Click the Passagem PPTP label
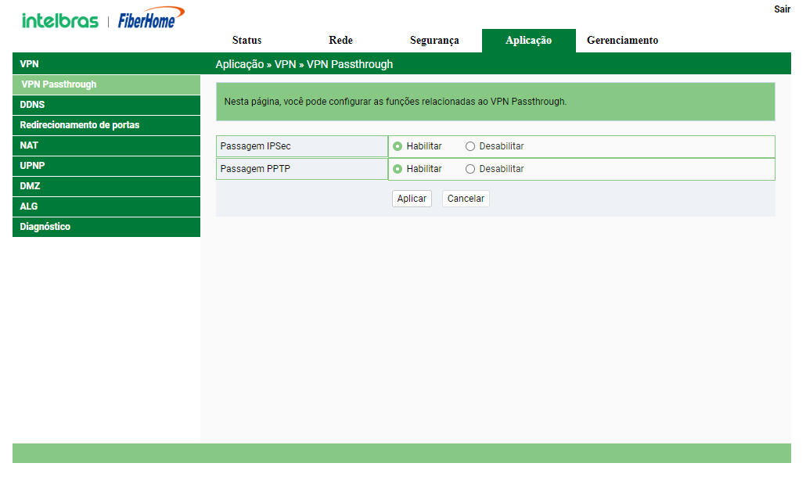This screenshot has width=806, height=481. 255,169
